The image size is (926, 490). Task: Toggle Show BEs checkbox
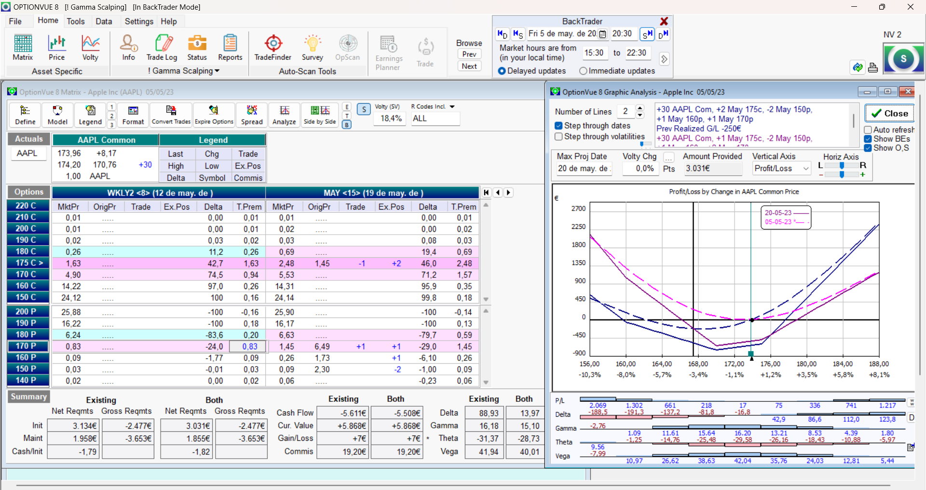pos(868,139)
